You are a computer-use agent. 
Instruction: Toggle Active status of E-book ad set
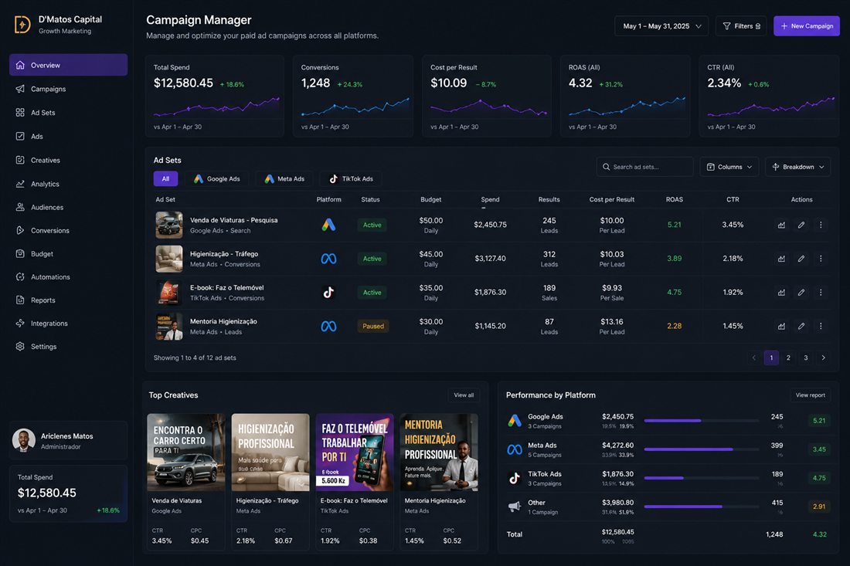pyautogui.click(x=372, y=293)
